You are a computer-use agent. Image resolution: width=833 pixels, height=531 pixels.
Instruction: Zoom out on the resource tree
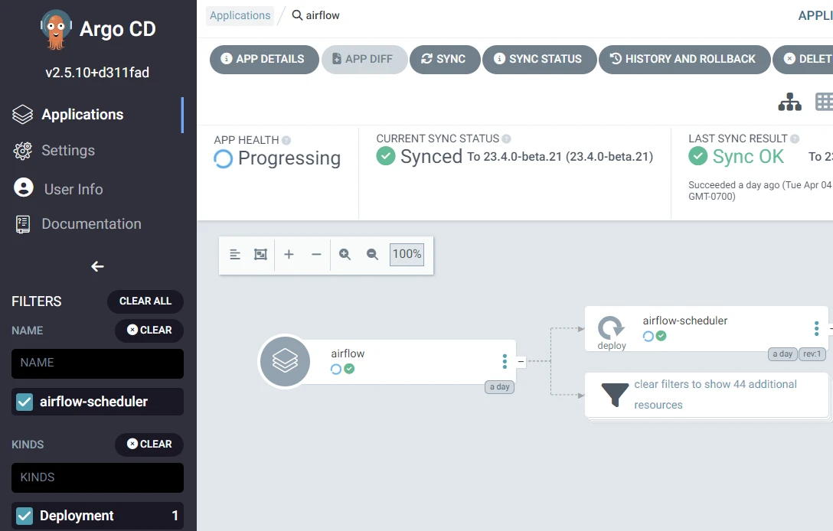(x=372, y=254)
